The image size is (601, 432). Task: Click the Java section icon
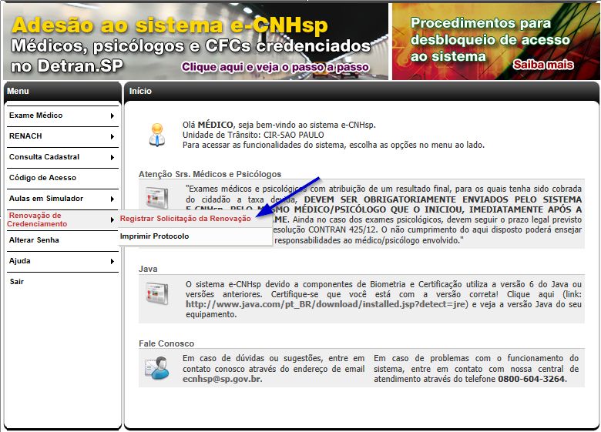tap(156, 293)
